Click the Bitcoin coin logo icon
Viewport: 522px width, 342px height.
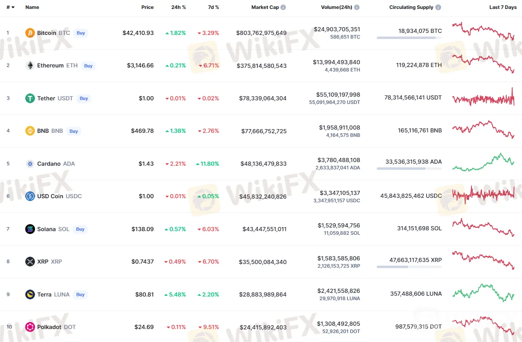tap(30, 33)
